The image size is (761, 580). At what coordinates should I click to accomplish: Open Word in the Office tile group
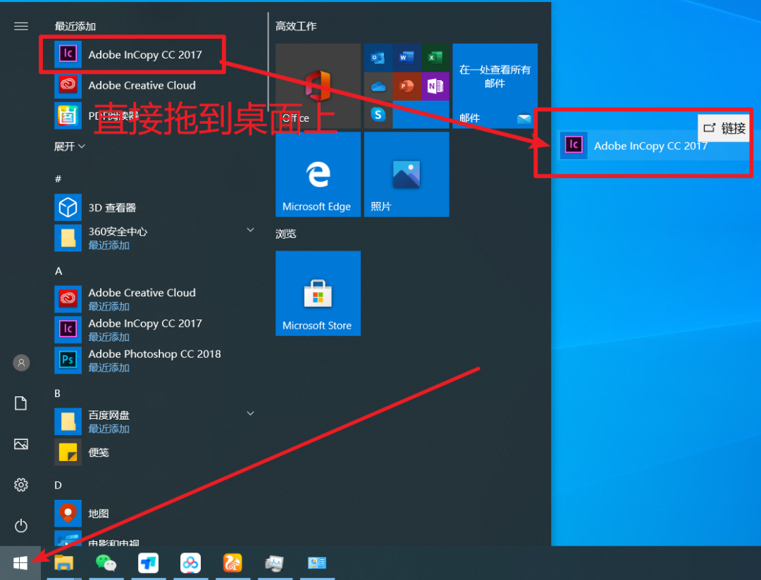407,58
